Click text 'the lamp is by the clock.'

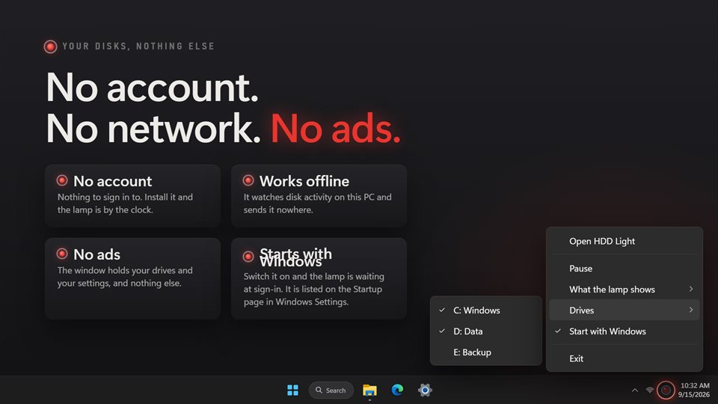tap(105, 209)
